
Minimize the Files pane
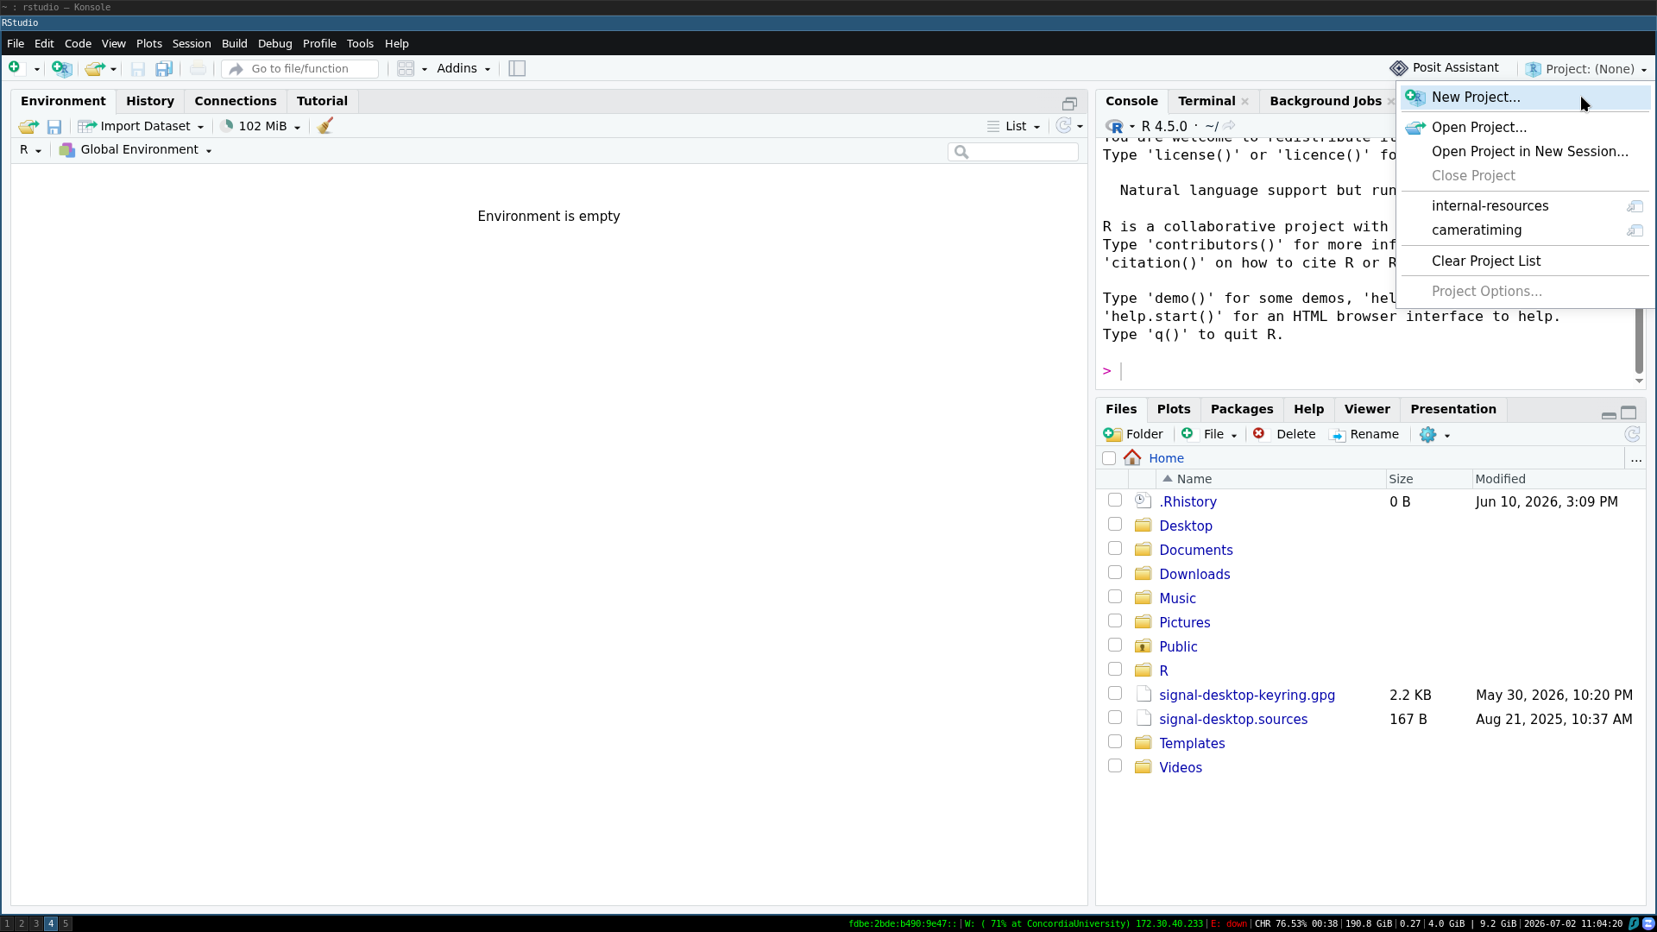[x=1609, y=414]
